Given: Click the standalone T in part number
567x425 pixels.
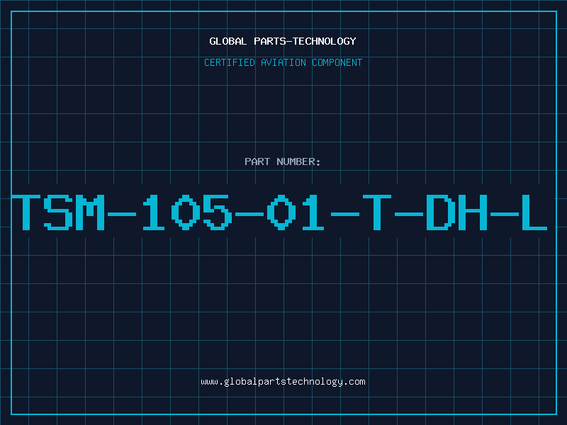Looking at the screenshot, I should coord(377,212).
